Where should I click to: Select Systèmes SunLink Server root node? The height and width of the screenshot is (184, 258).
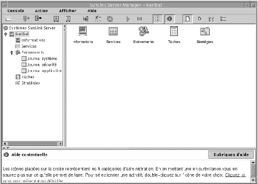32,28
